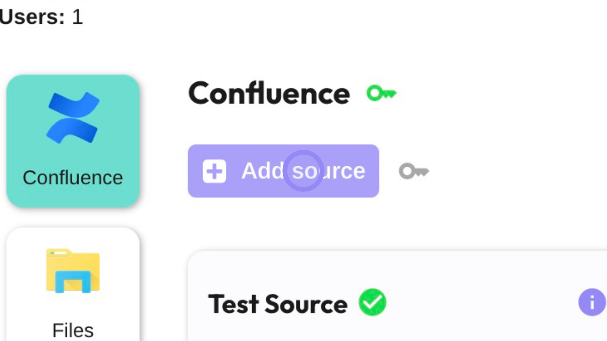The height and width of the screenshot is (341, 607).
Task: Click the gray key icon next to Add source
Action: [x=414, y=171]
